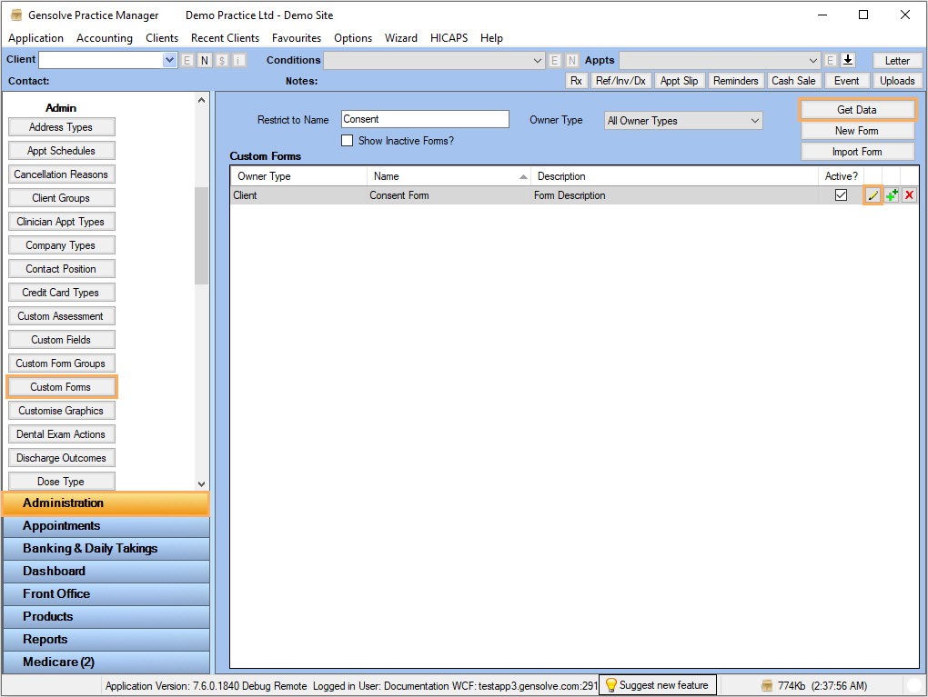This screenshot has height=697, width=928.
Task: Click the download arrow next to the Appts field
Action: (848, 59)
